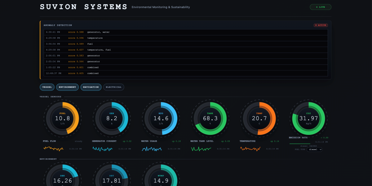Click the 'steady' fuel flow trend
Image resolution: width=372 pixels, height=186 pixels.
tap(78, 141)
